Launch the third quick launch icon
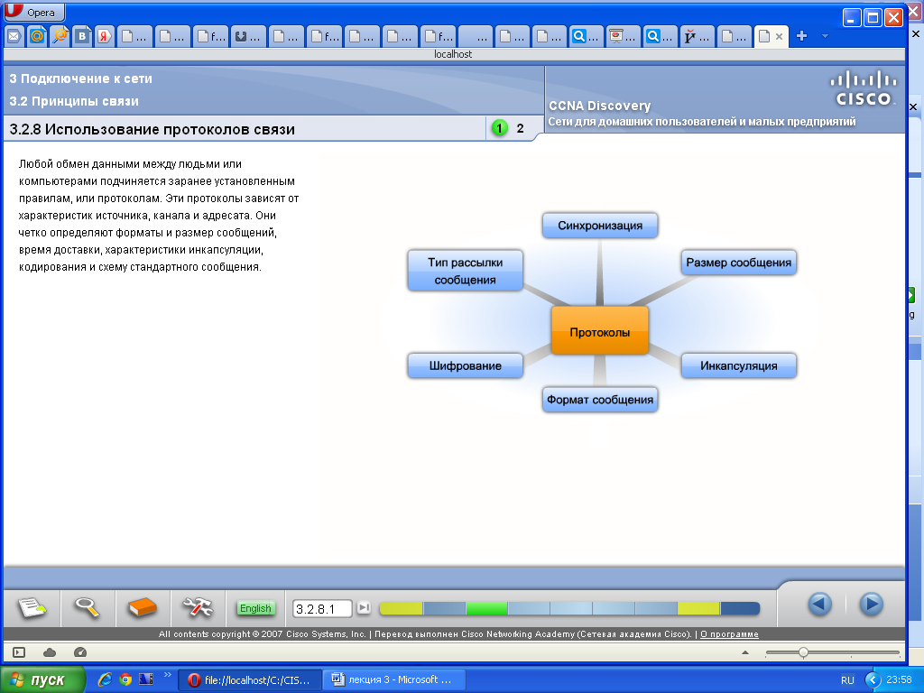Image resolution: width=924 pixels, height=693 pixels. [x=145, y=679]
